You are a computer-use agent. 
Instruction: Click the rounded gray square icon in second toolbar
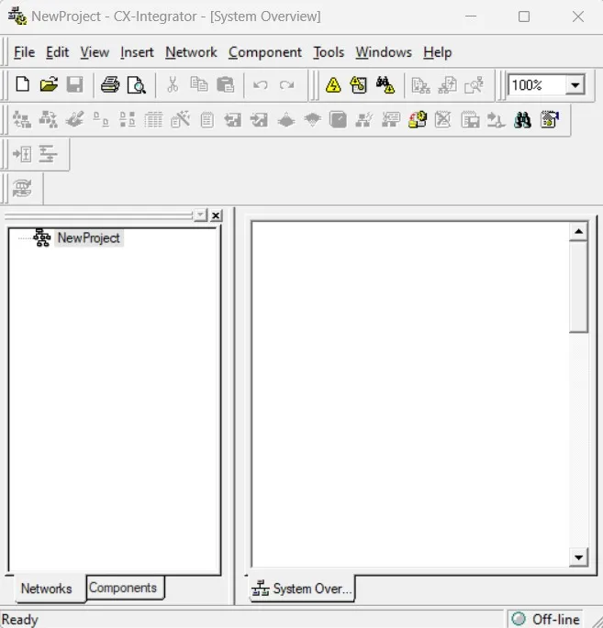[338, 120]
